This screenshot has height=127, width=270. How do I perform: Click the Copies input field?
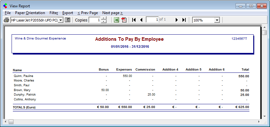point(95,20)
